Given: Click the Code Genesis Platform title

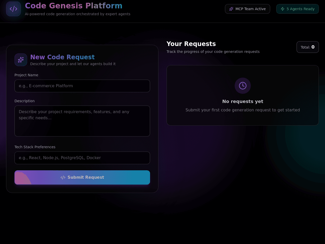Looking at the screenshot, I should 74,6.
